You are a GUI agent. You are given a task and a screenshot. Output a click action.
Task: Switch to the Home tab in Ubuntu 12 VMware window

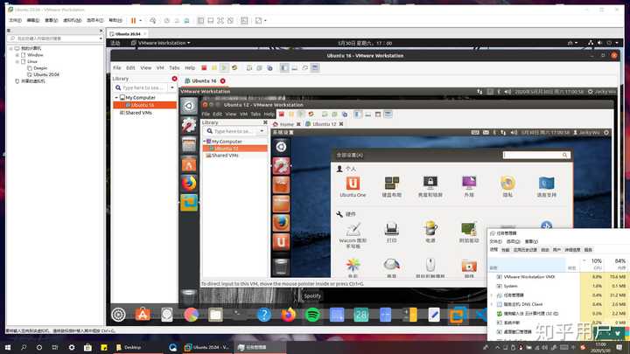click(x=286, y=124)
